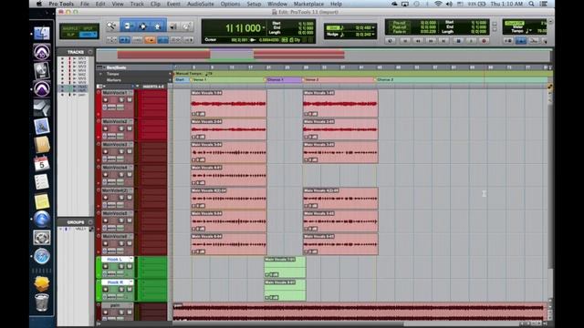This screenshot has width=584, height=328.
Task: Select the Pencil tool
Action: coord(187,26)
